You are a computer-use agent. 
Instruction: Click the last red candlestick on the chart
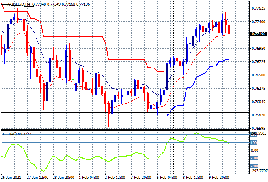tap(229, 30)
